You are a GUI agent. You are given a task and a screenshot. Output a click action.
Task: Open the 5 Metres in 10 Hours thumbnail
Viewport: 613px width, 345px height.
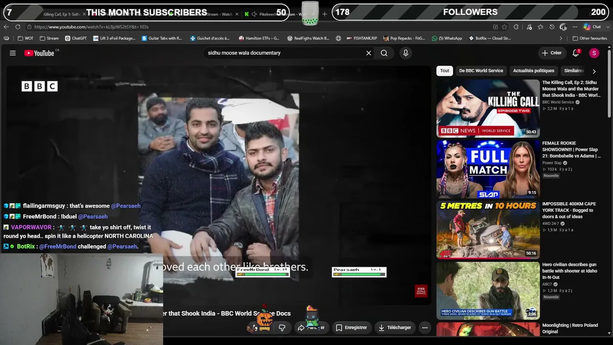[488, 230]
